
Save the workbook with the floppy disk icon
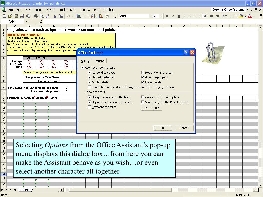click(x=16, y=16)
